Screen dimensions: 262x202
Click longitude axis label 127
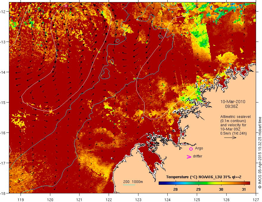pyautogui.click(x=256, y=200)
